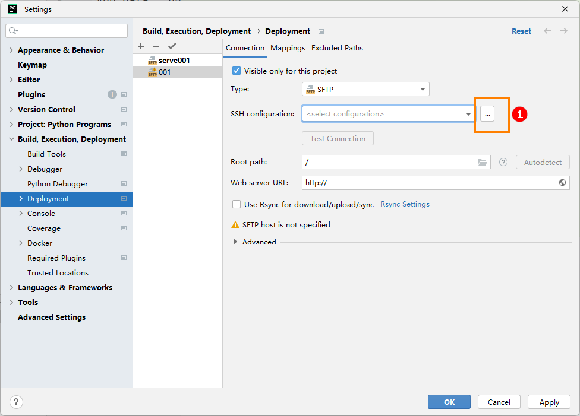Click the set as default checkmark icon
Image resolution: width=580 pixels, height=416 pixels.
click(x=172, y=46)
